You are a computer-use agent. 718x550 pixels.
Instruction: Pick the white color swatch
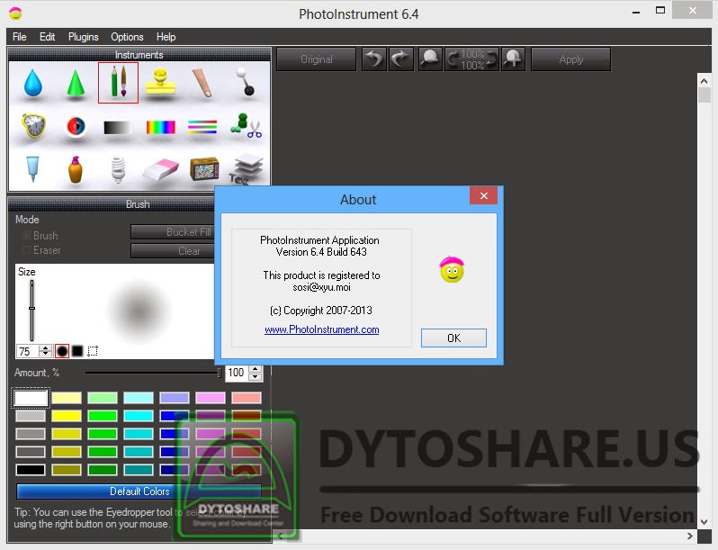coord(31,398)
